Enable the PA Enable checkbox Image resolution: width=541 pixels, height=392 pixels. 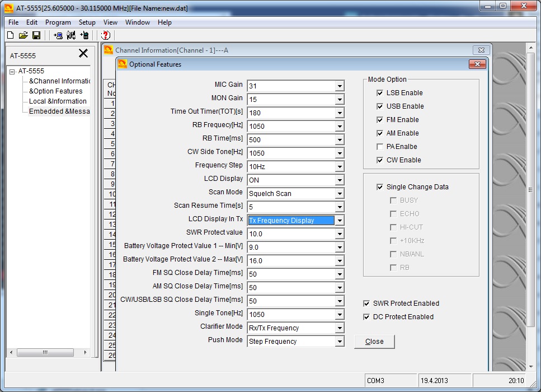(x=380, y=147)
